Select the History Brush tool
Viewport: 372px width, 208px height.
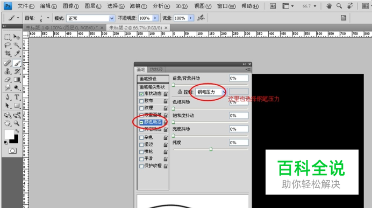[17, 71]
